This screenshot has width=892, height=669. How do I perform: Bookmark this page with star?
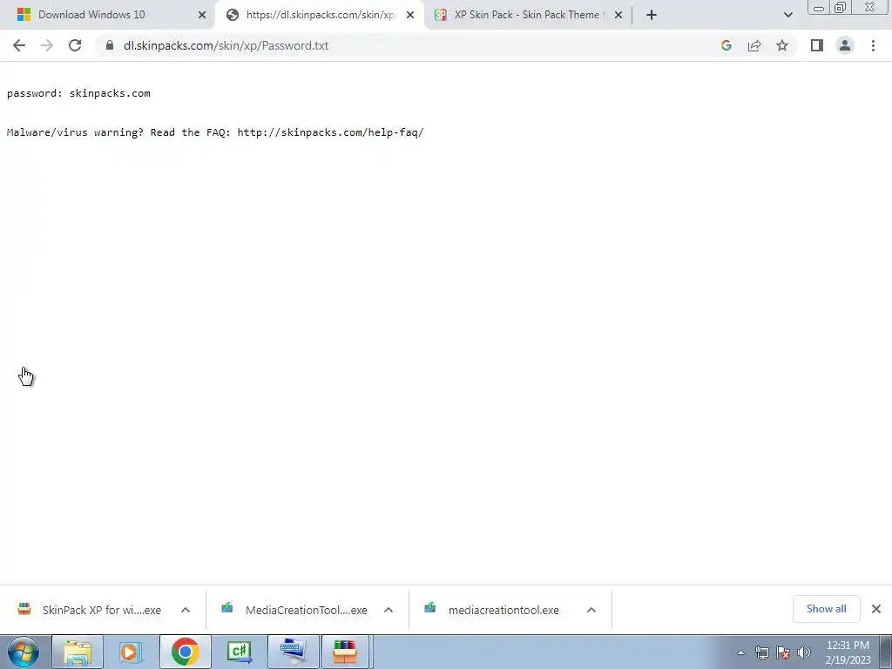(x=782, y=45)
